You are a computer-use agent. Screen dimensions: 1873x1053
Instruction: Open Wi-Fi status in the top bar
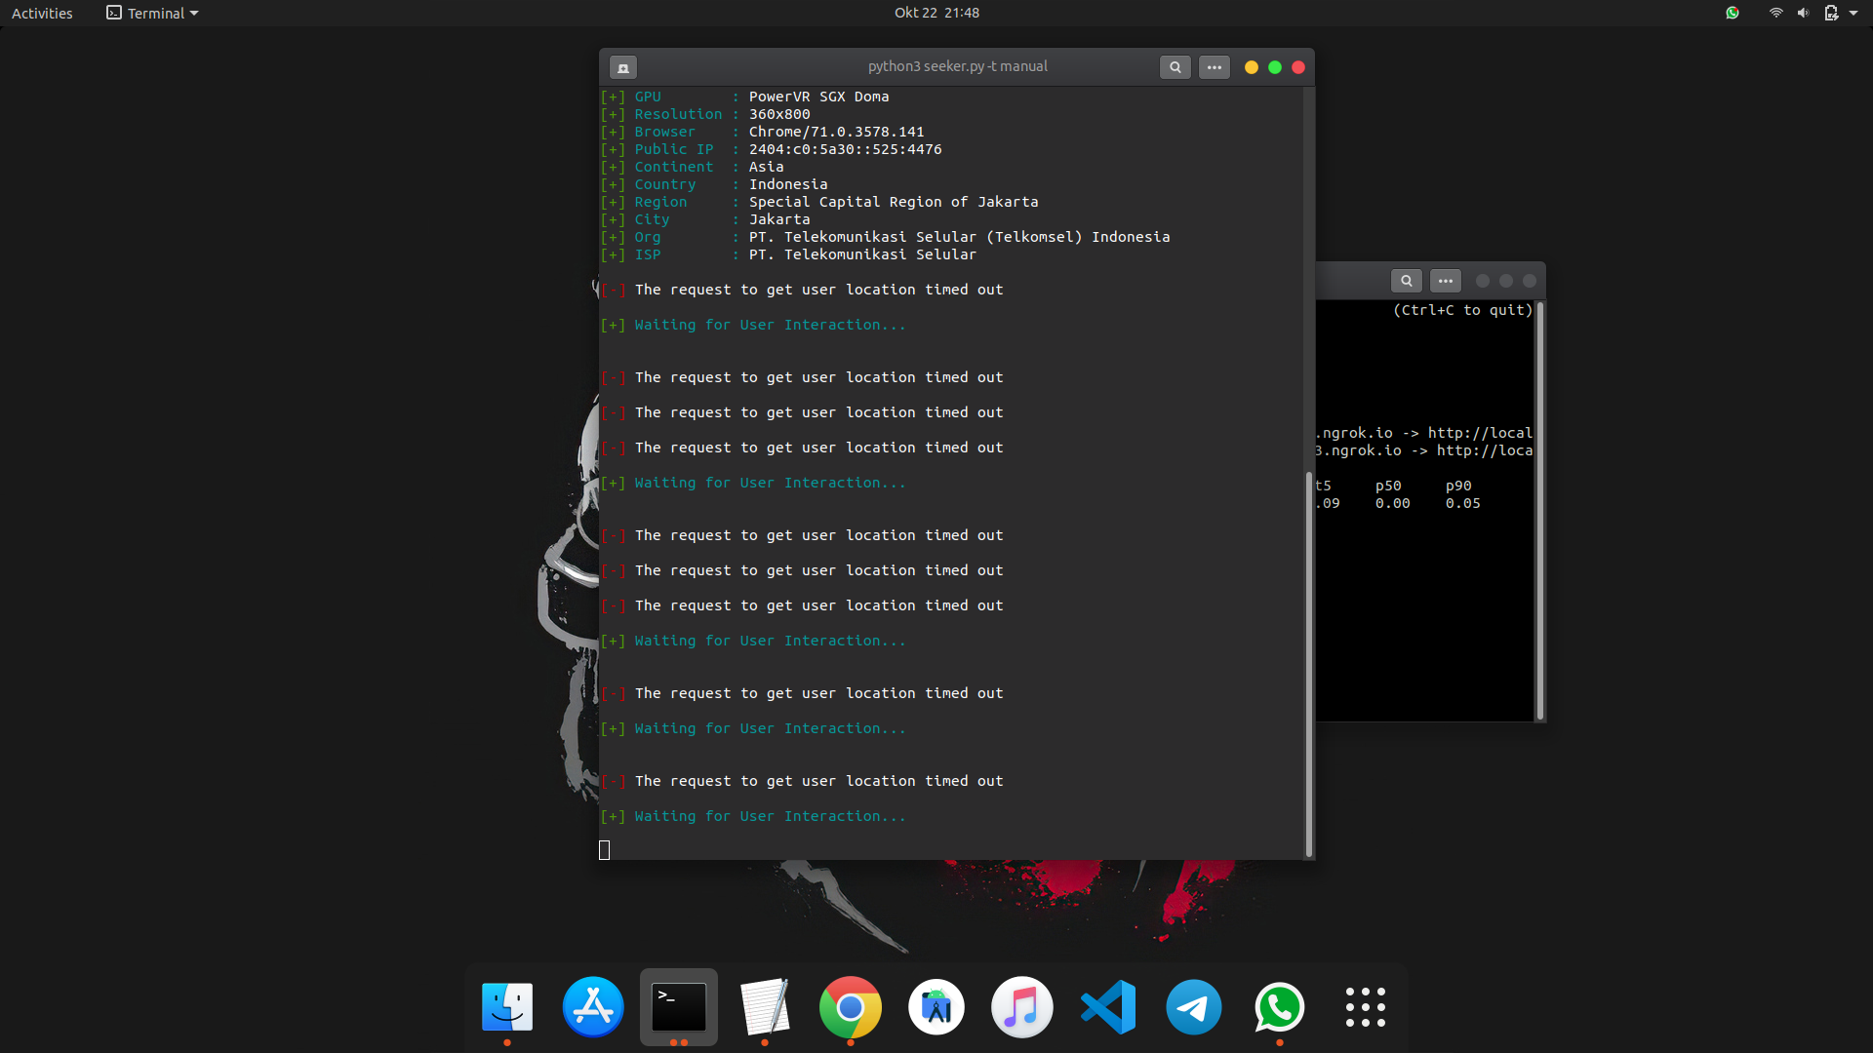[1776, 13]
